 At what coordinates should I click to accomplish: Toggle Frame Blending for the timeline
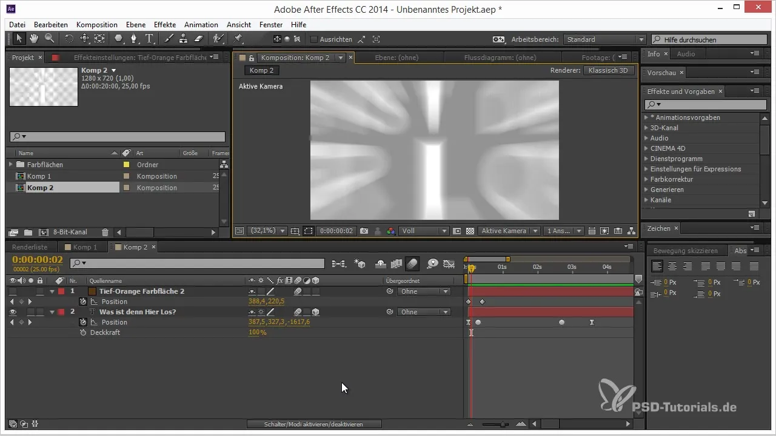click(x=396, y=263)
